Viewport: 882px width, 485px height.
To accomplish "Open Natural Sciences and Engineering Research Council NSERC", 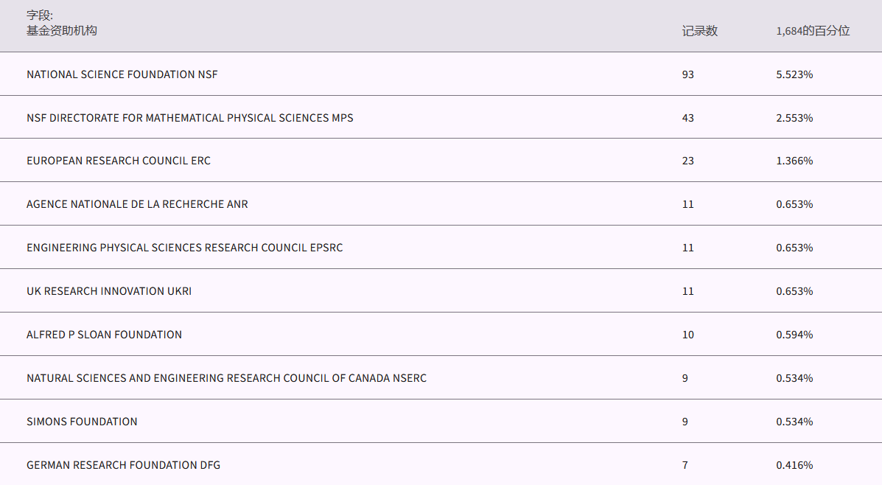I will coord(226,378).
